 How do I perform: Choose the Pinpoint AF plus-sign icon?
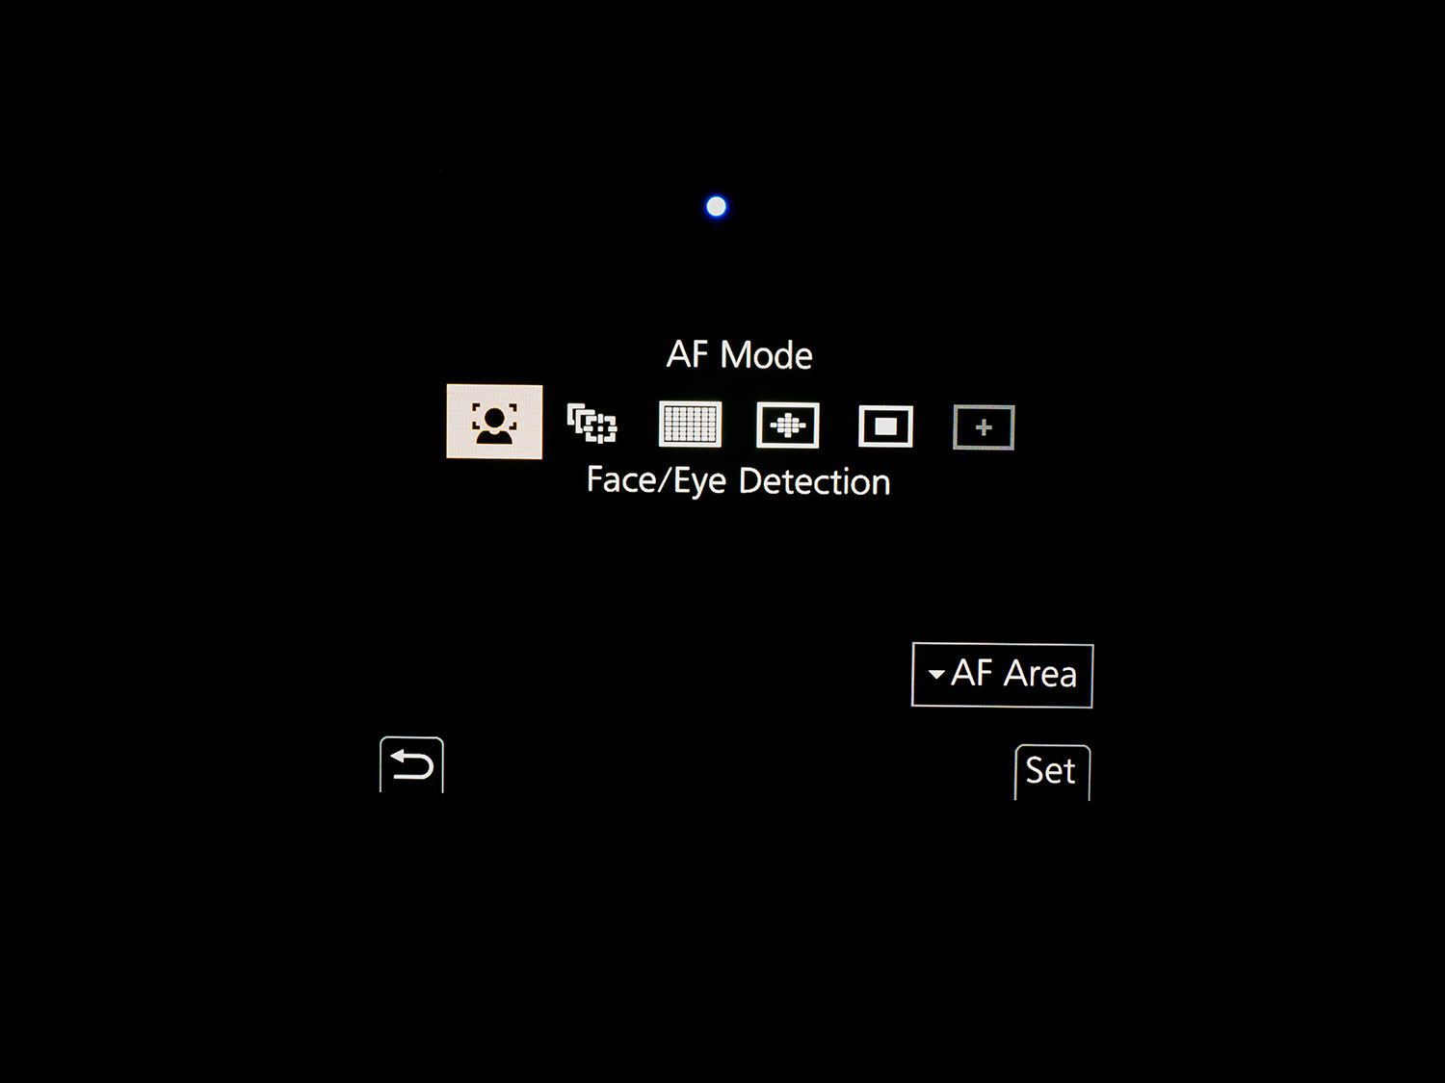point(984,427)
